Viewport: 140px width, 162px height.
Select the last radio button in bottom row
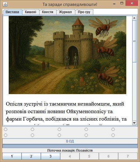point(113,135)
